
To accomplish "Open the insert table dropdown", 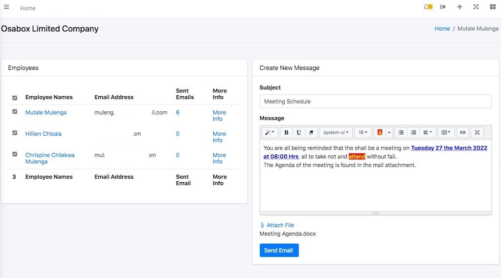I will pos(446,132).
